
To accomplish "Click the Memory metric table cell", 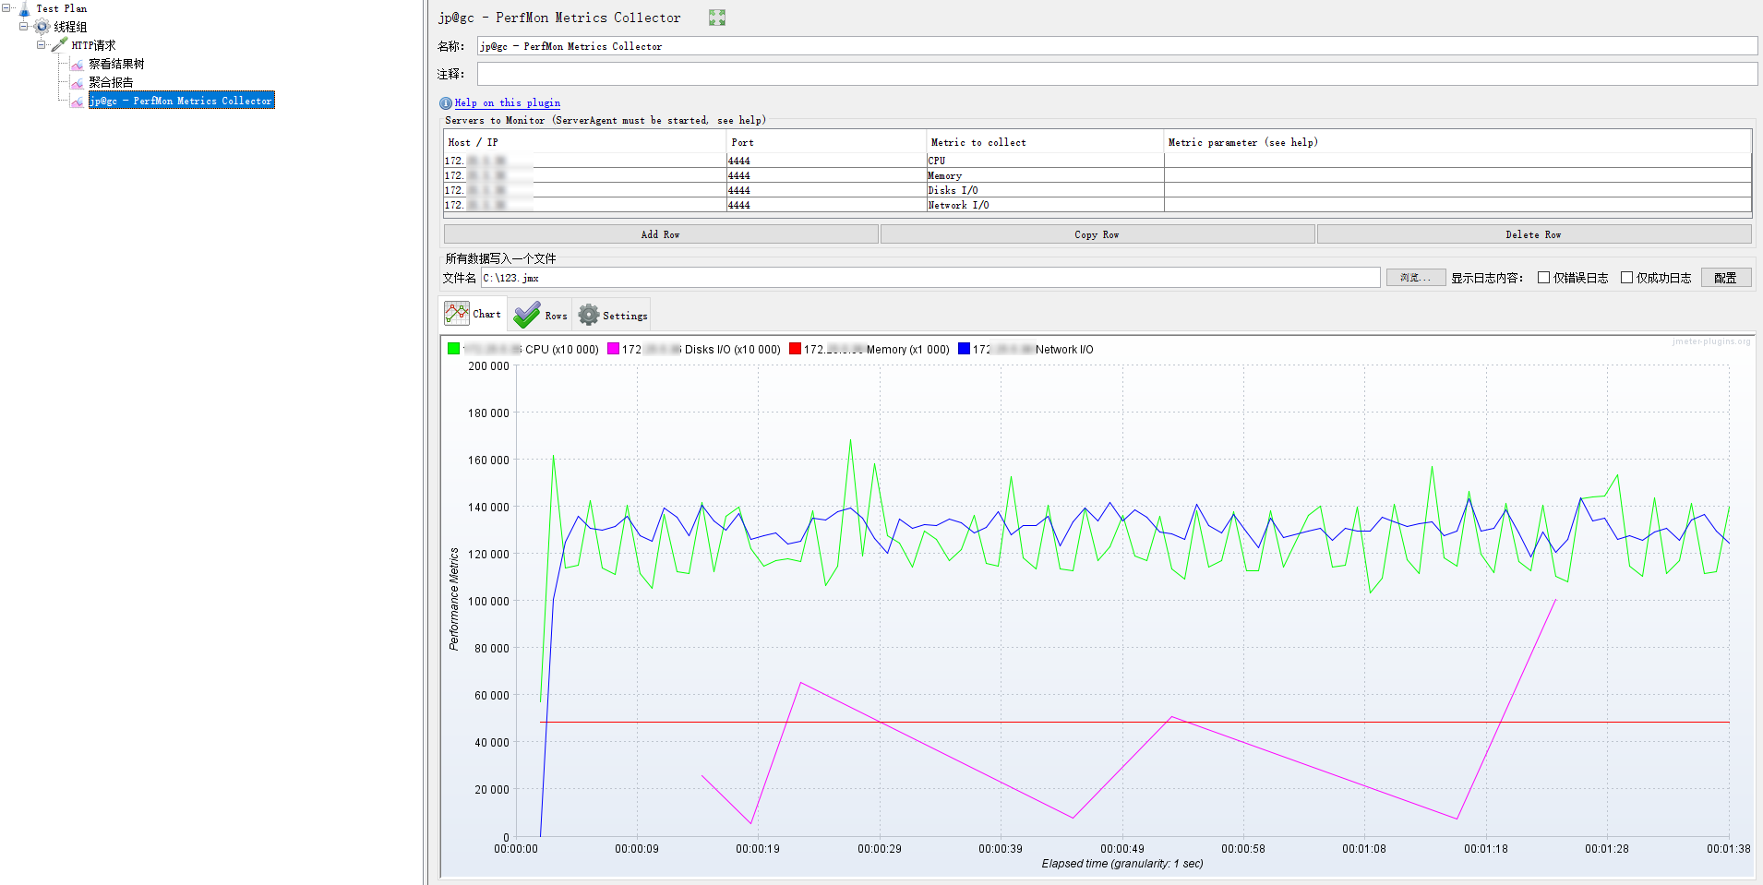I will pyautogui.click(x=1045, y=175).
